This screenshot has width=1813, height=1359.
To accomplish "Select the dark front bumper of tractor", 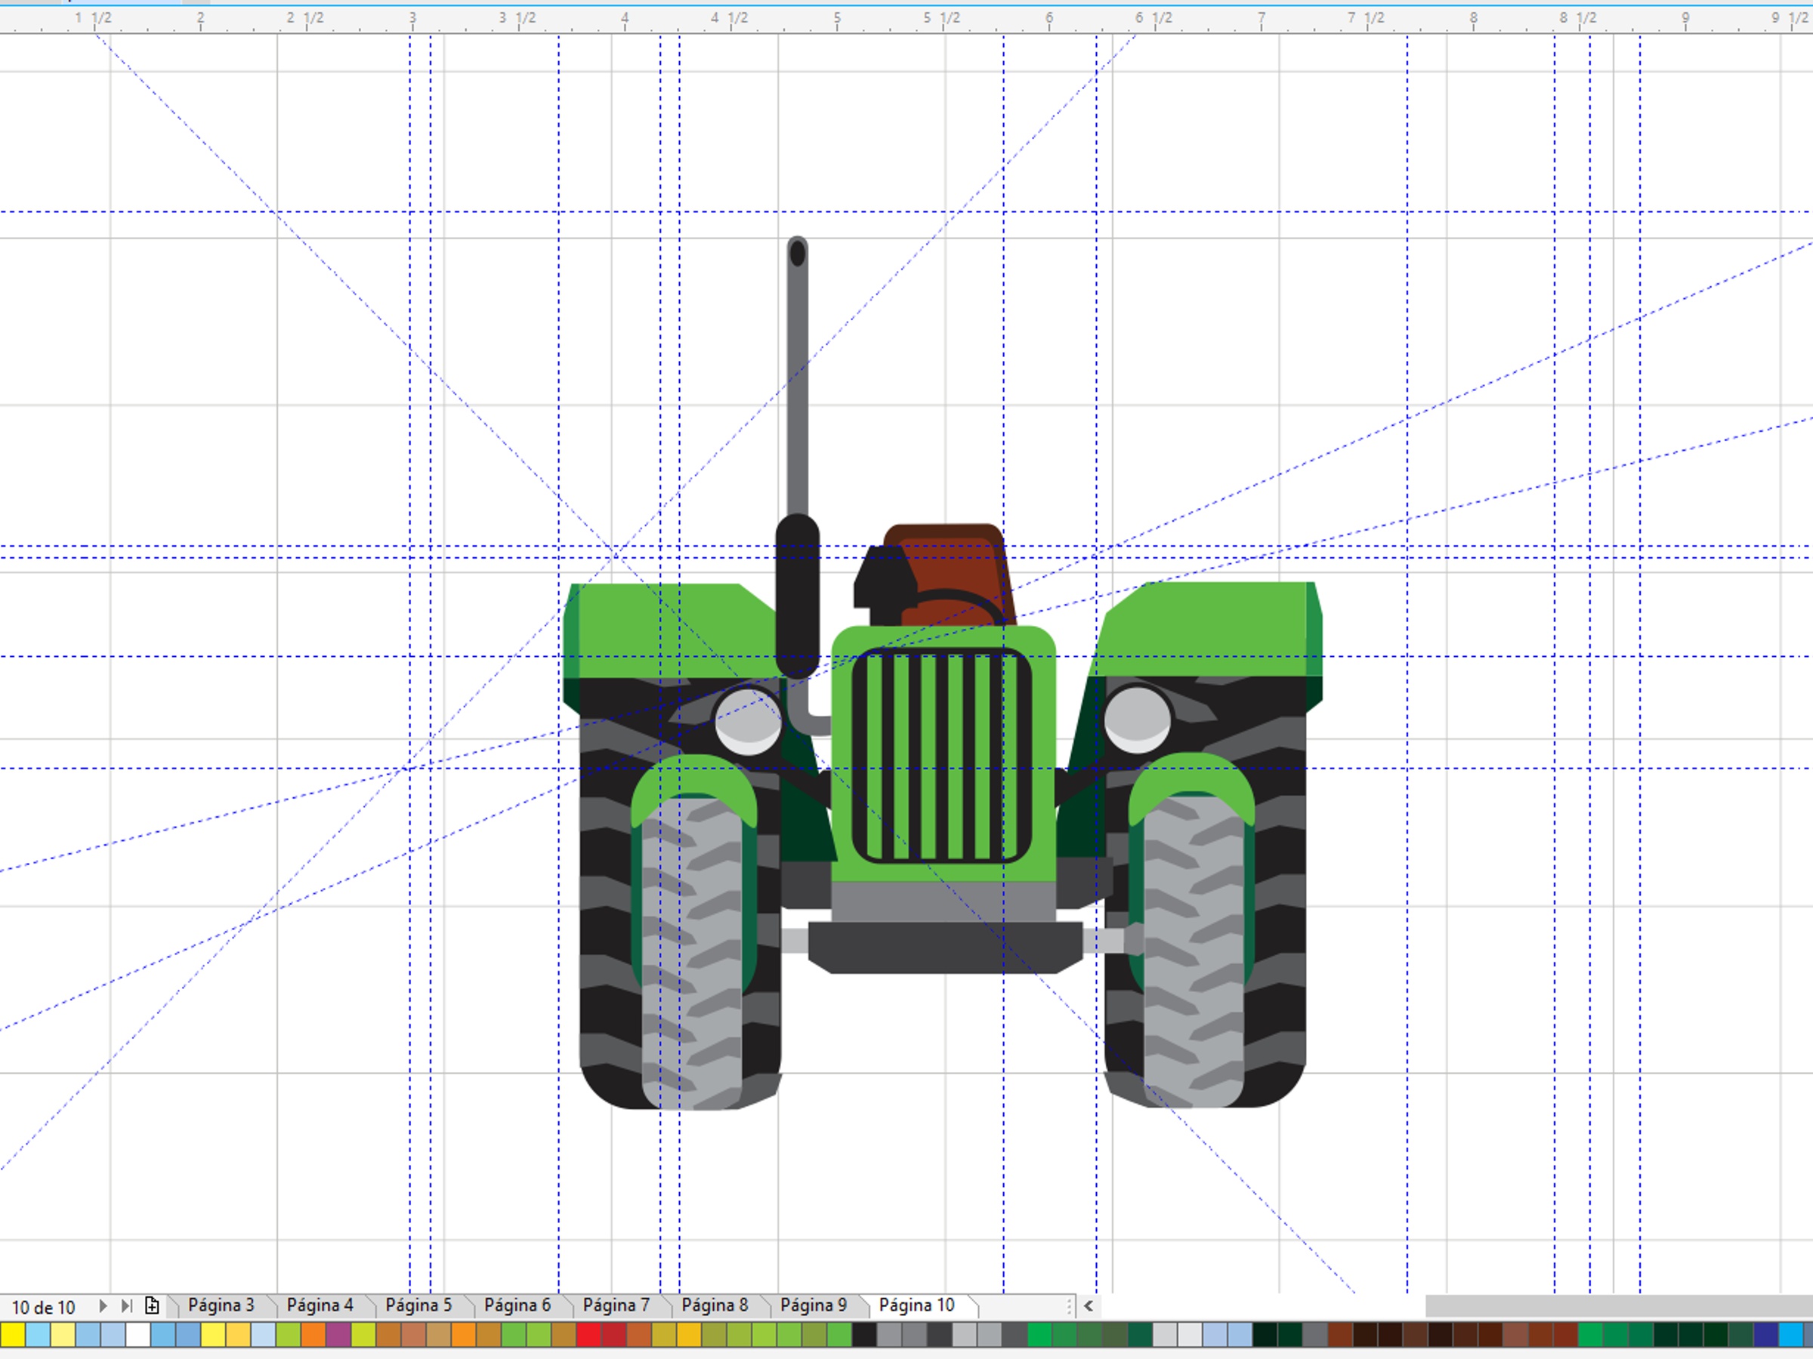I will [945, 947].
